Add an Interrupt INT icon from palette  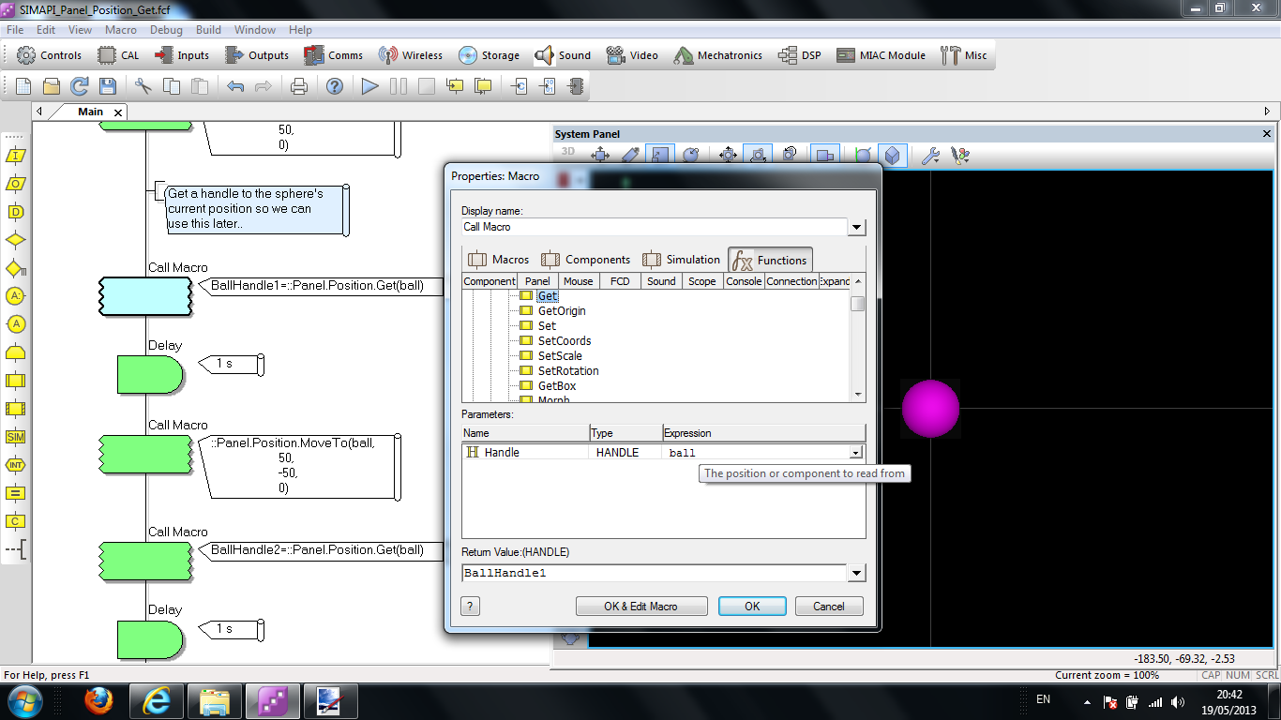click(15, 465)
